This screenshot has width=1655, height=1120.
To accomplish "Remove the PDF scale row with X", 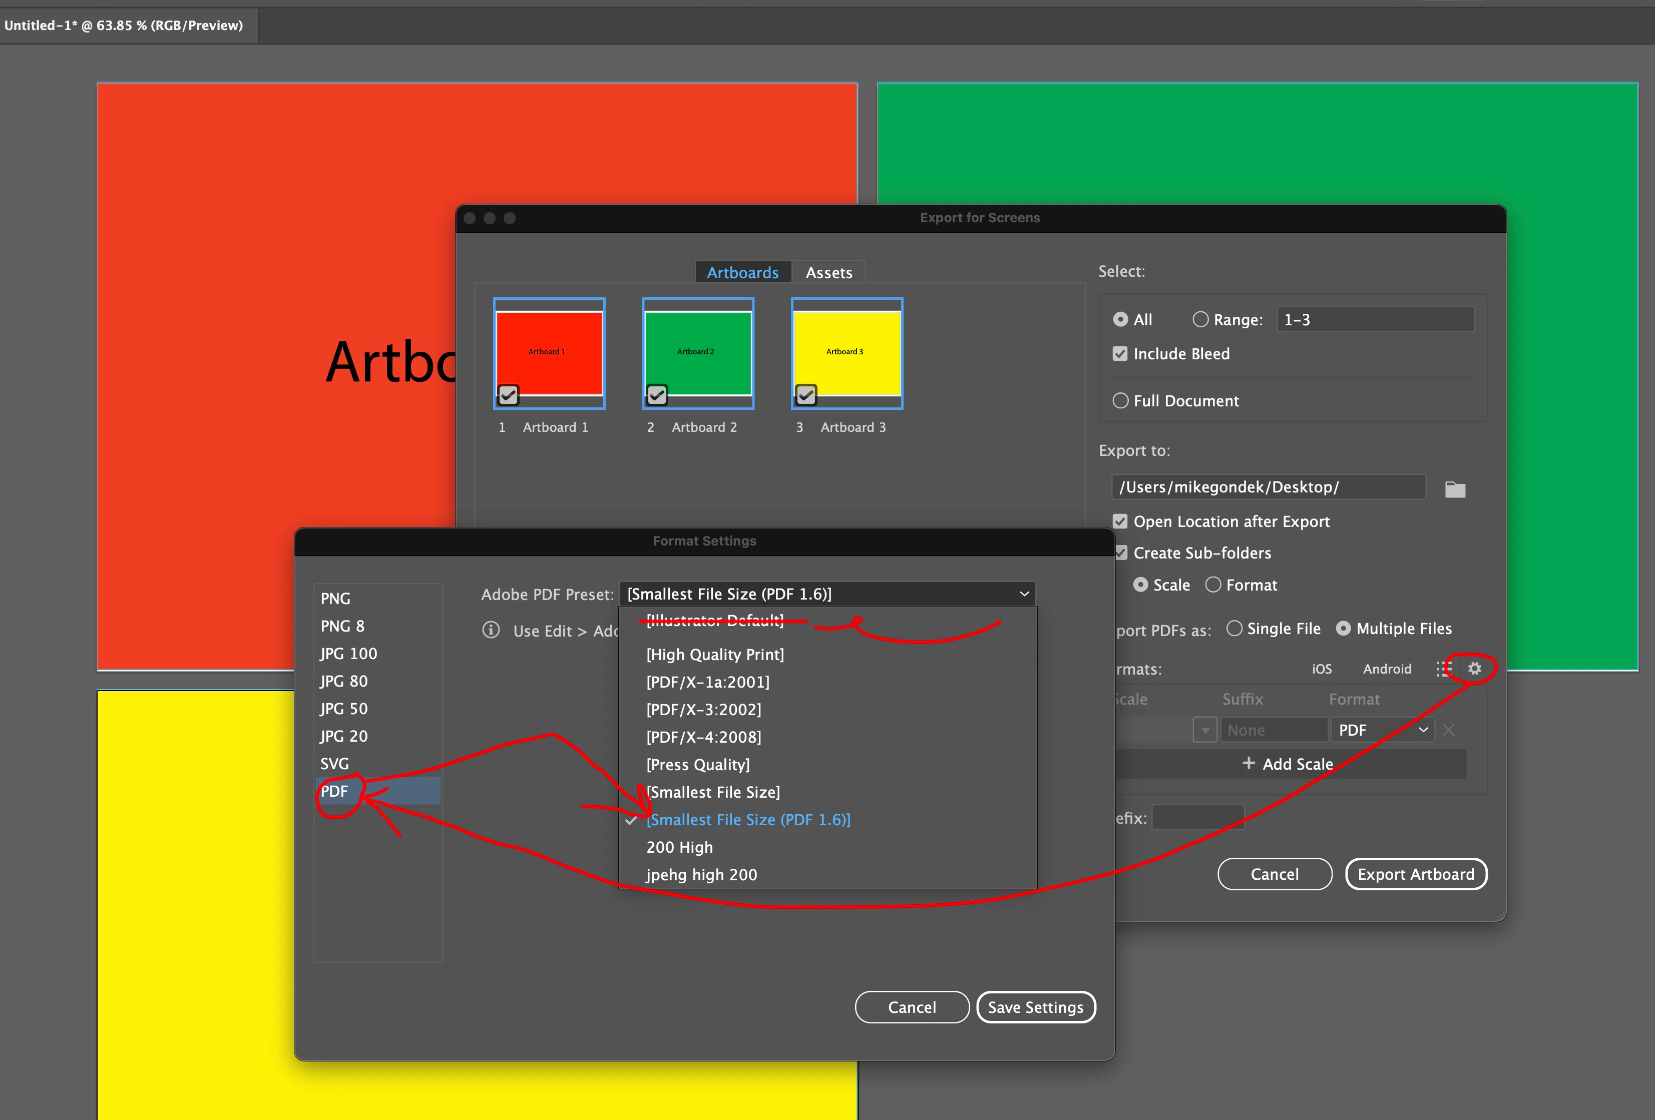I will [x=1448, y=730].
